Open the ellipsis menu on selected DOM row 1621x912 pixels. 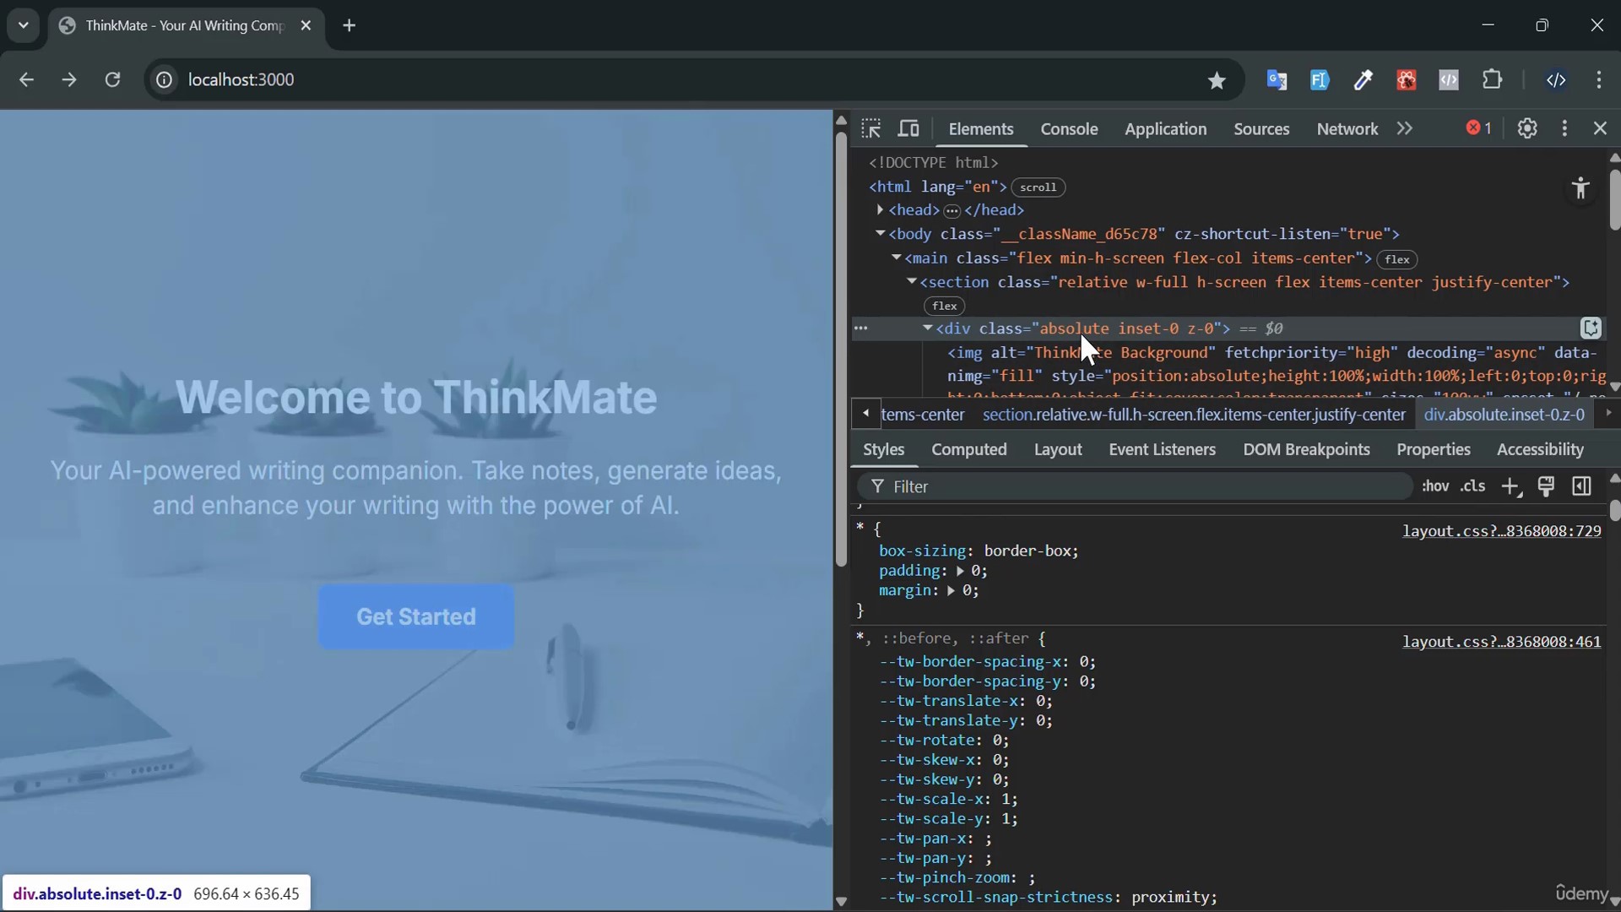click(x=860, y=328)
